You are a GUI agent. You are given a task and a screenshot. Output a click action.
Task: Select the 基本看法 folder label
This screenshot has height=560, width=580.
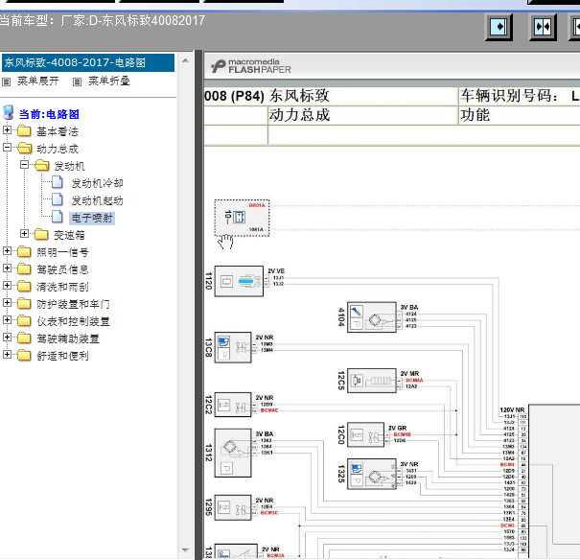point(58,131)
